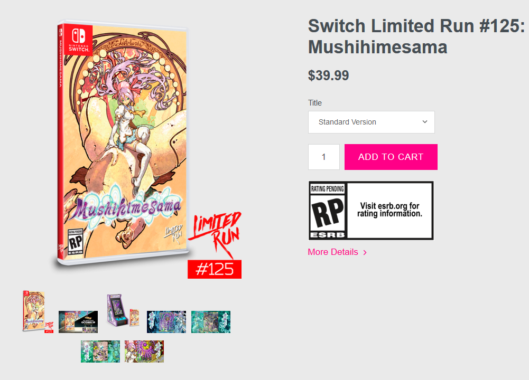Click the arrow next to More Details
529x380 pixels.
pos(365,252)
